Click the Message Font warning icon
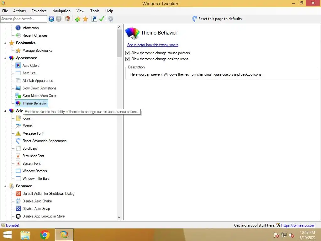 pyautogui.click(x=18, y=133)
